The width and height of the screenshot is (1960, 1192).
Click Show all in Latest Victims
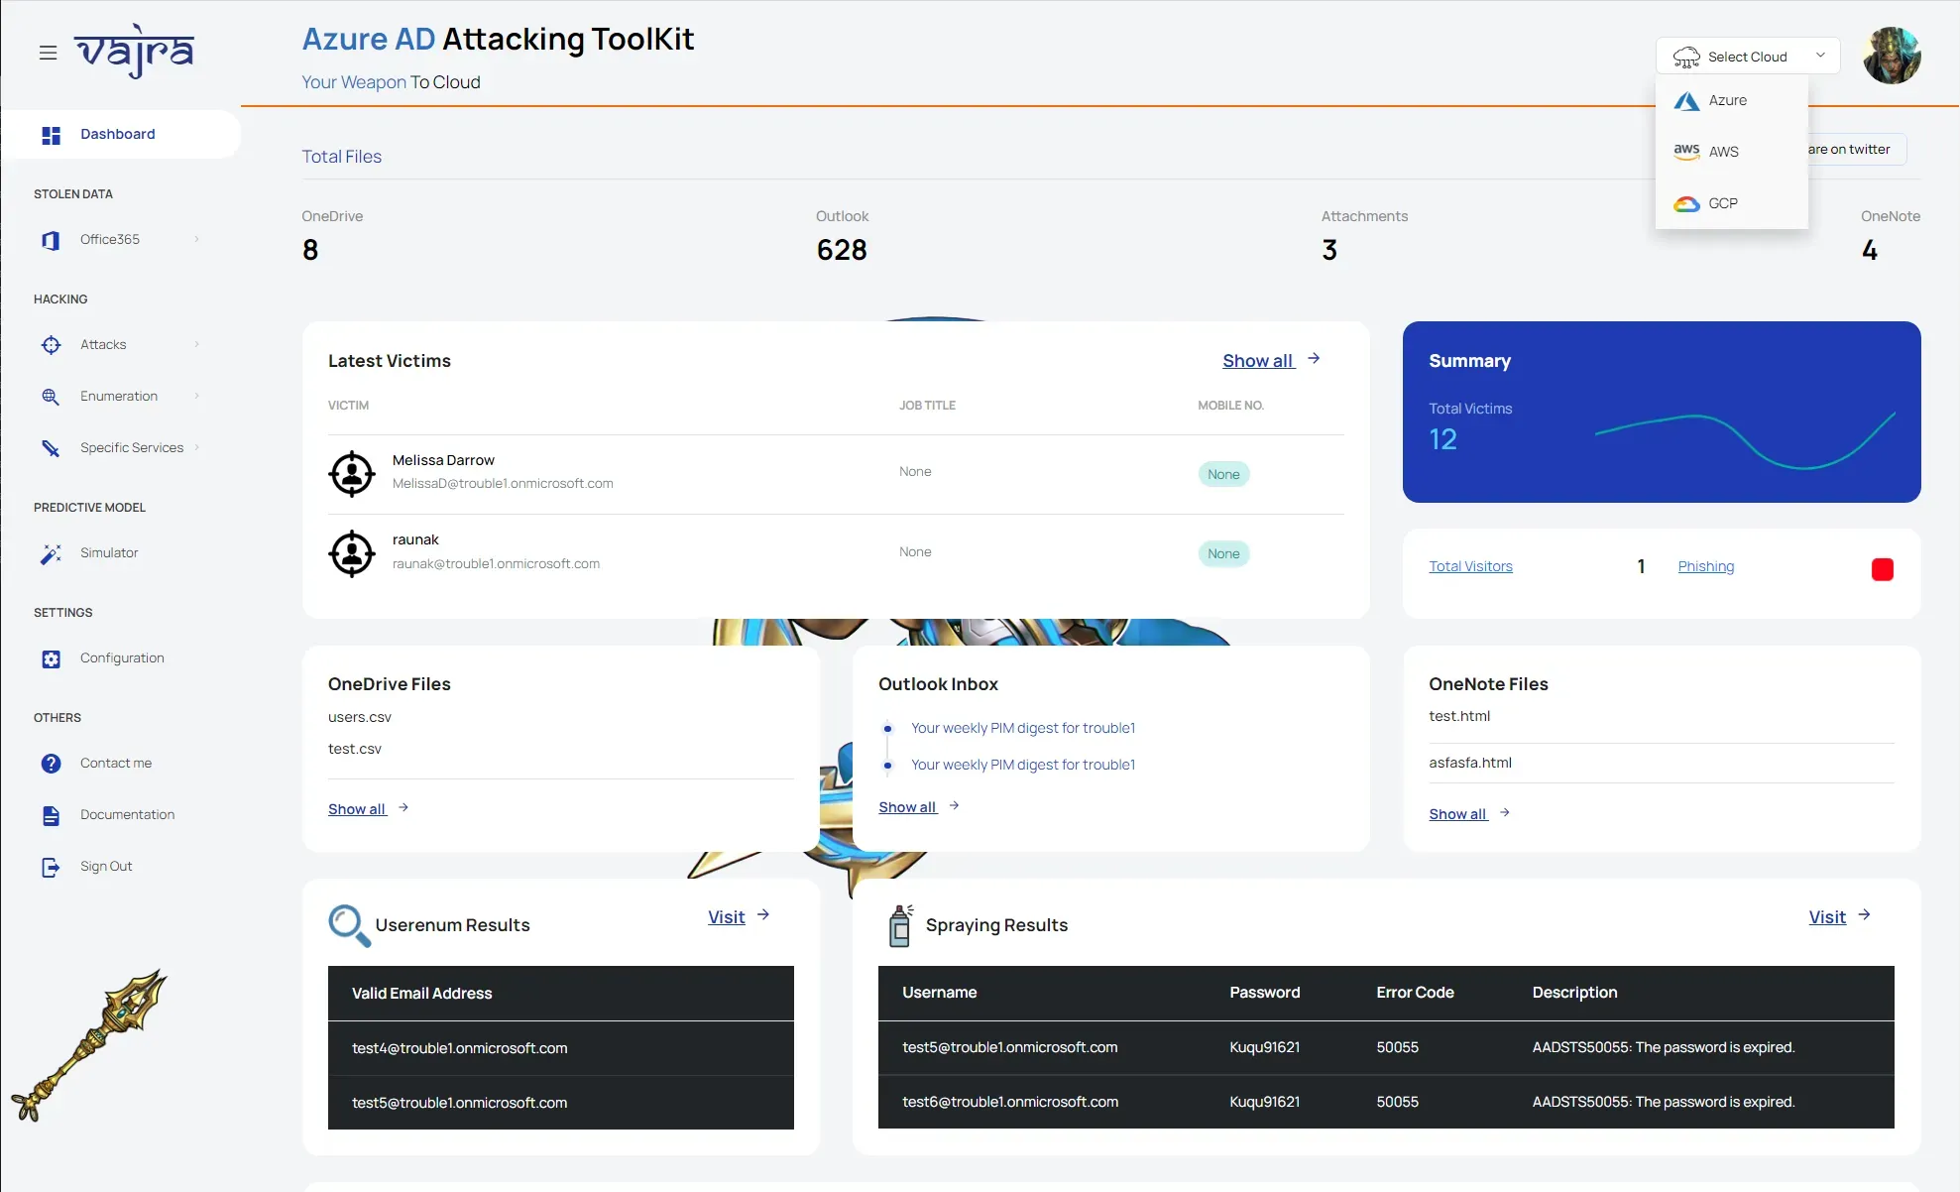point(1258,361)
